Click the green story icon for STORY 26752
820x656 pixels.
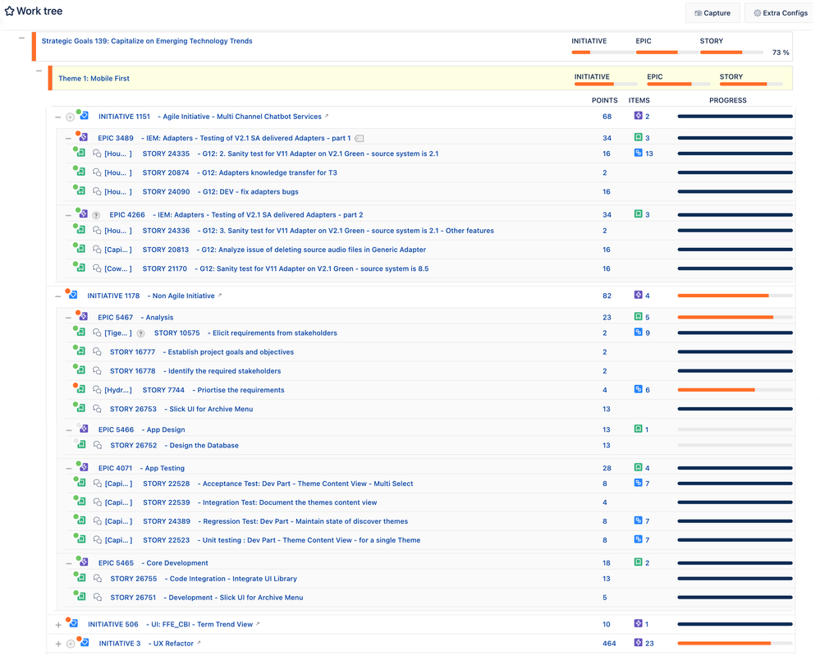point(81,446)
